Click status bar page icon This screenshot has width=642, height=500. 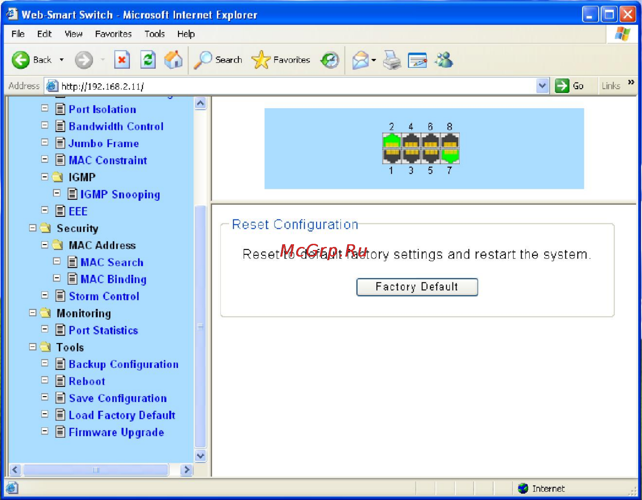12,488
